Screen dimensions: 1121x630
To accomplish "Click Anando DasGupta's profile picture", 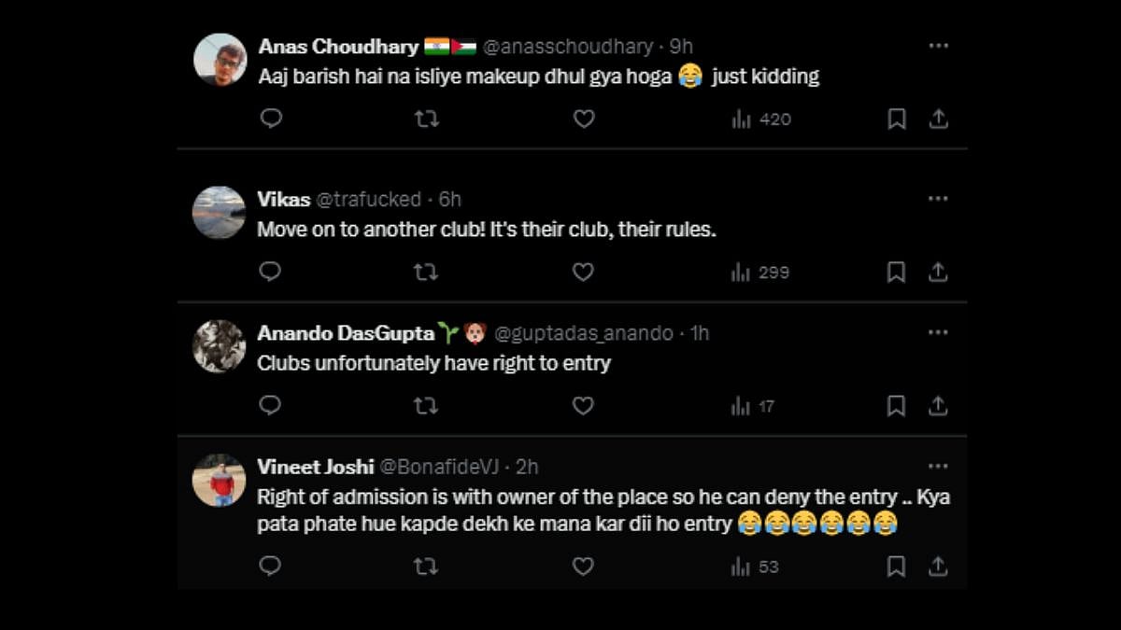I will pyautogui.click(x=219, y=346).
